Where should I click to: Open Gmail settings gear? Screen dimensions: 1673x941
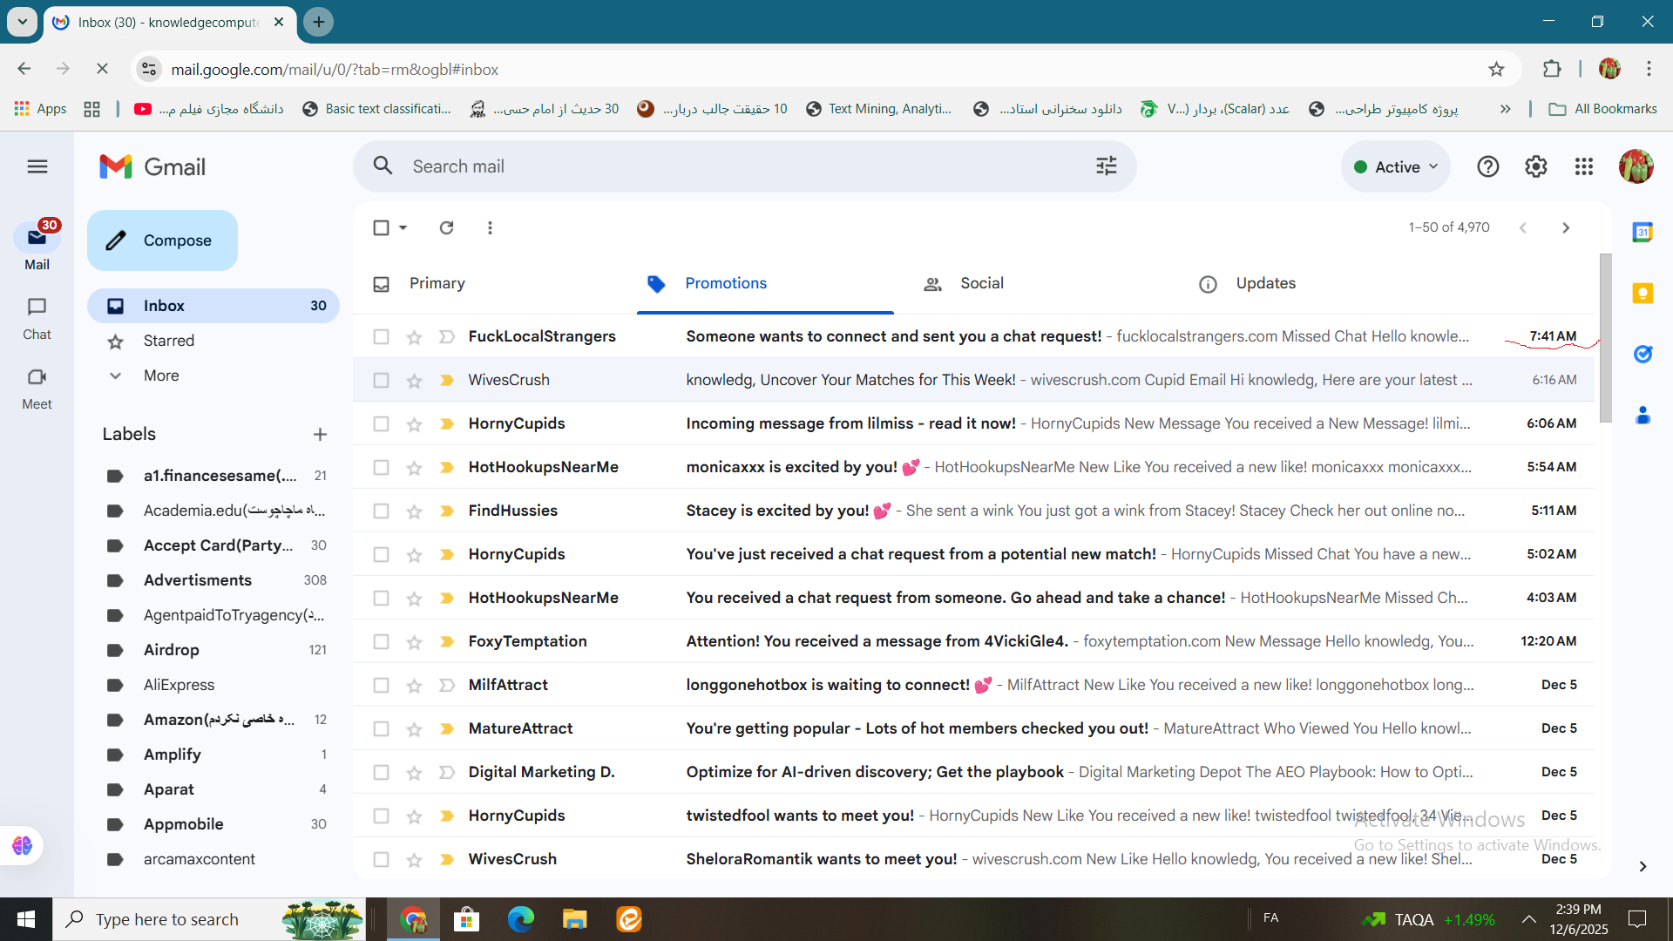[x=1535, y=166]
